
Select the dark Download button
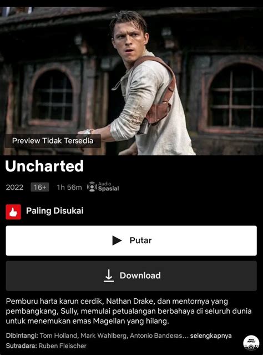(131, 276)
